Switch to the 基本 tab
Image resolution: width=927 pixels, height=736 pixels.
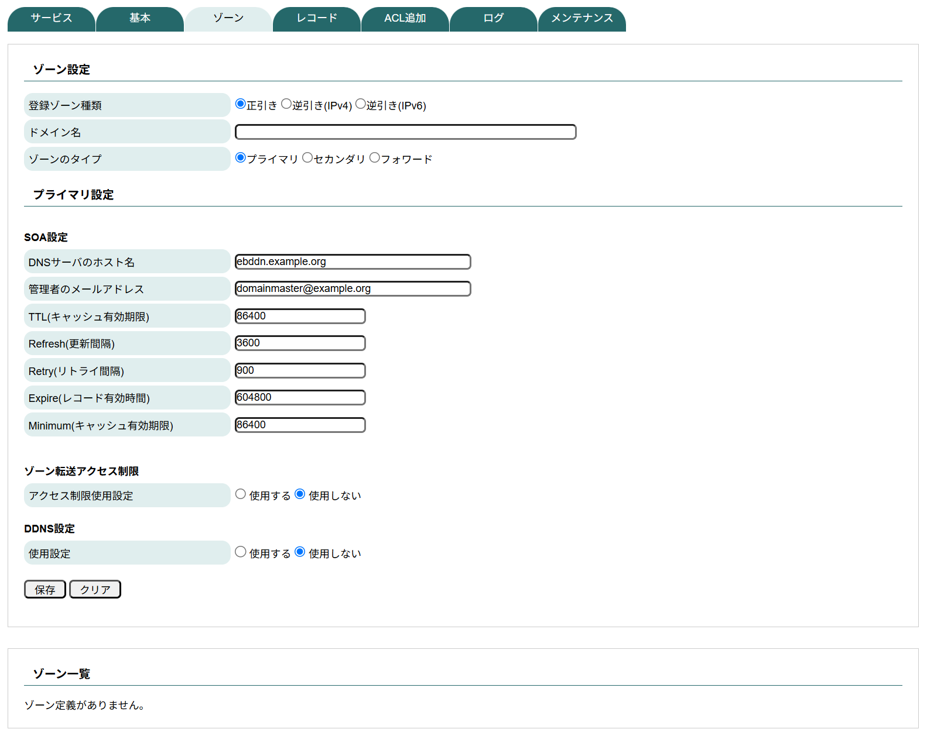coord(140,19)
